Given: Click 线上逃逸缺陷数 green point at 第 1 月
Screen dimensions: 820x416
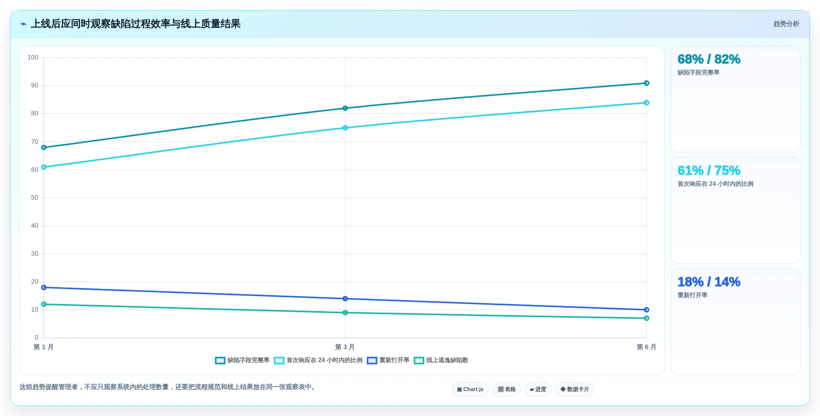Looking at the screenshot, I should (44, 304).
